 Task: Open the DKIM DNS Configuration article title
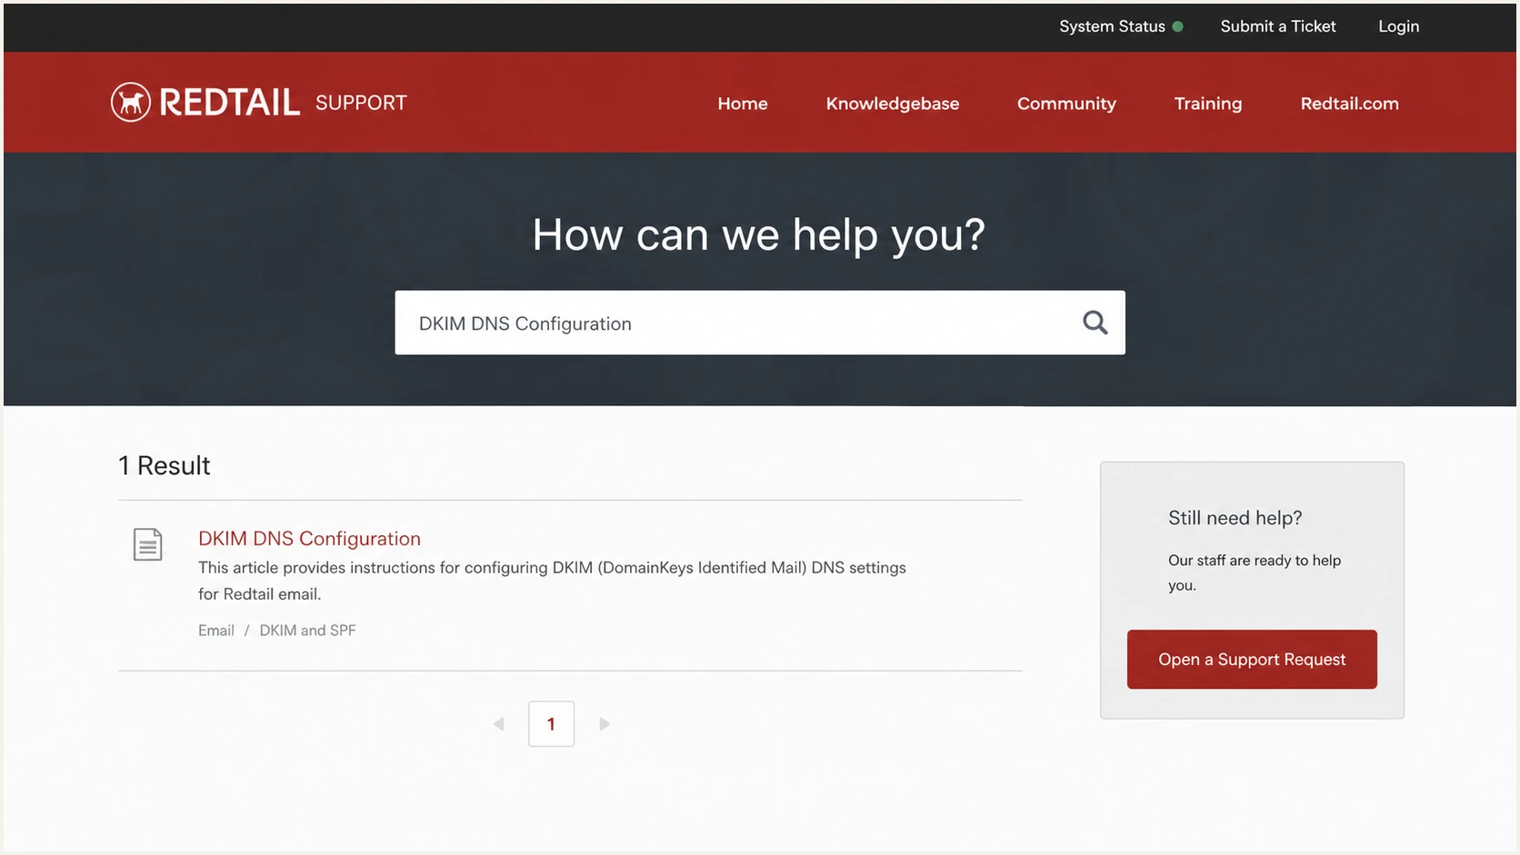pos(309,538)
